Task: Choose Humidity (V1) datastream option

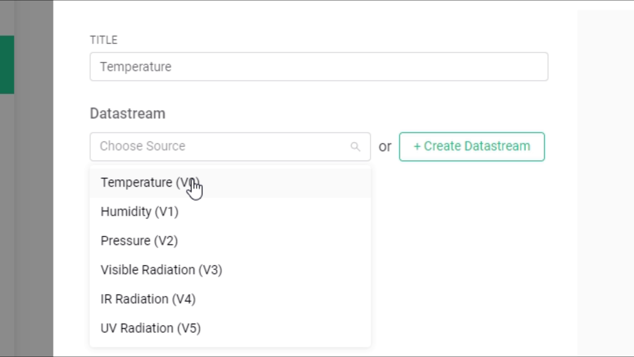Action: (x=139, y=212)
